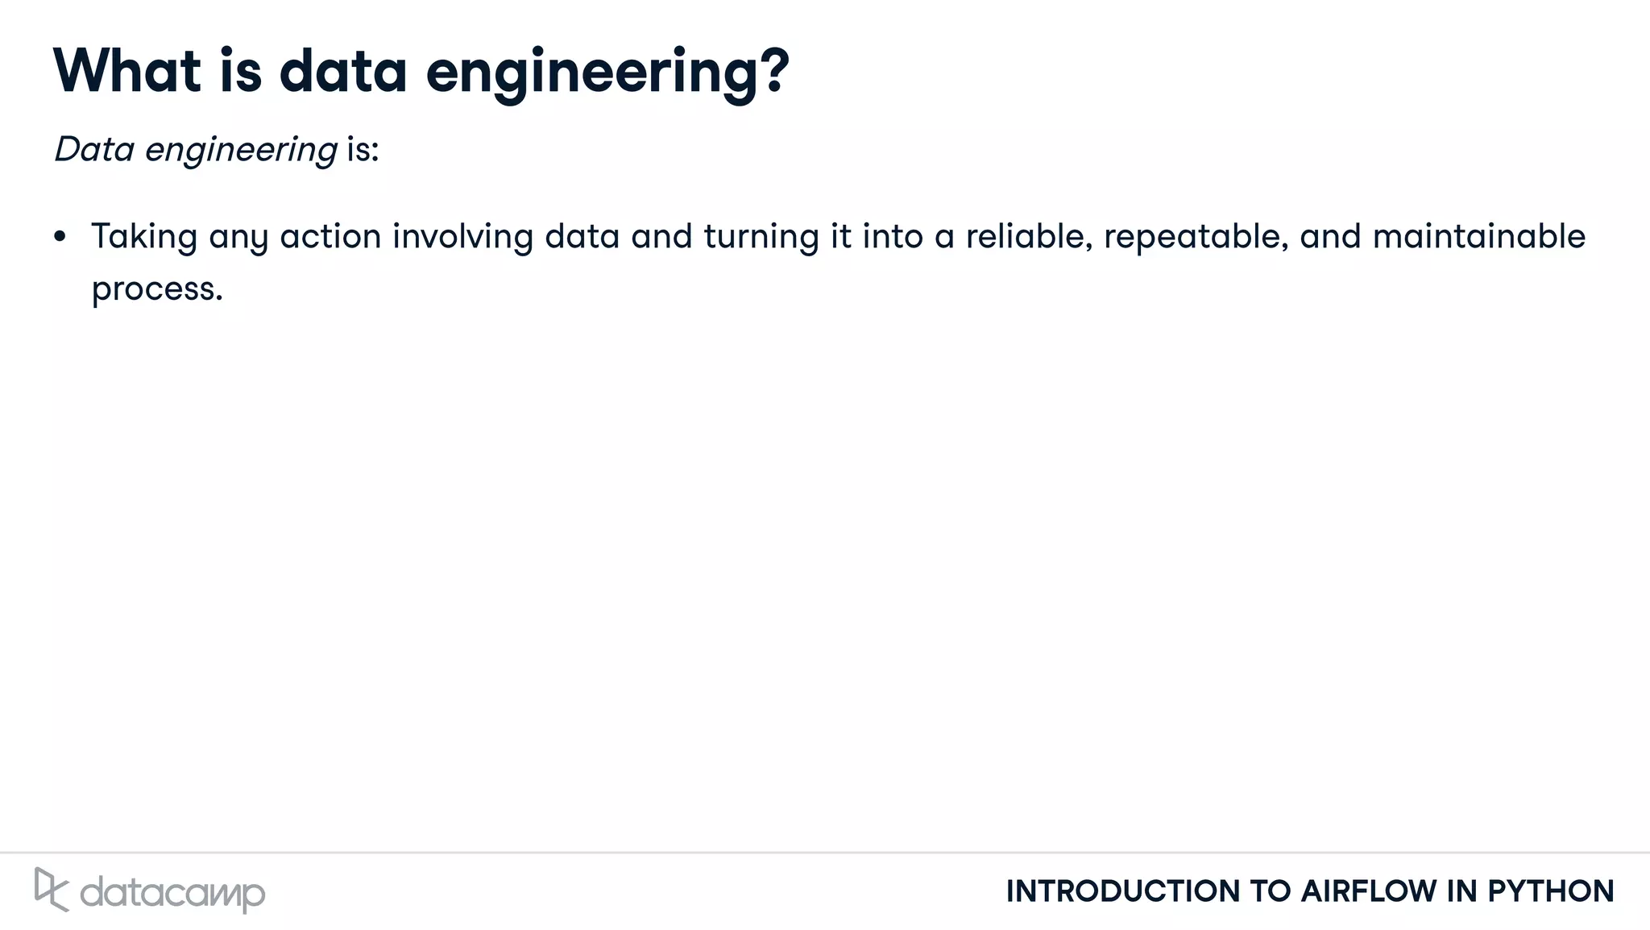1650x930 pixels.
Task: Click 'INTRODUCTION' in the footer course title
Action: tap(1123, 891)
